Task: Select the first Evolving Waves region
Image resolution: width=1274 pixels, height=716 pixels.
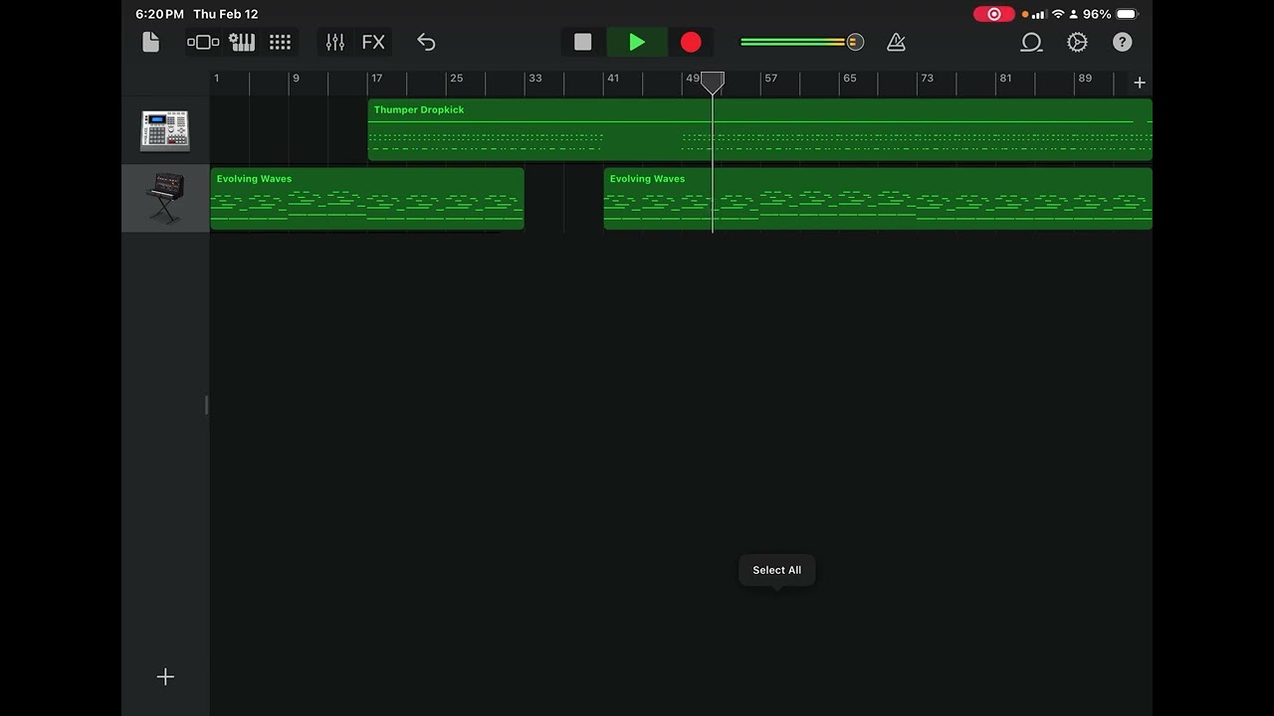Action: coord(367,199)
